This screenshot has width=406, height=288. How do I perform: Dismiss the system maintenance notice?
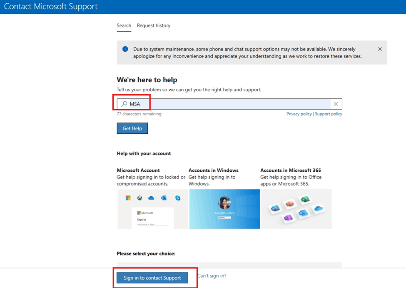coord(380,49)
